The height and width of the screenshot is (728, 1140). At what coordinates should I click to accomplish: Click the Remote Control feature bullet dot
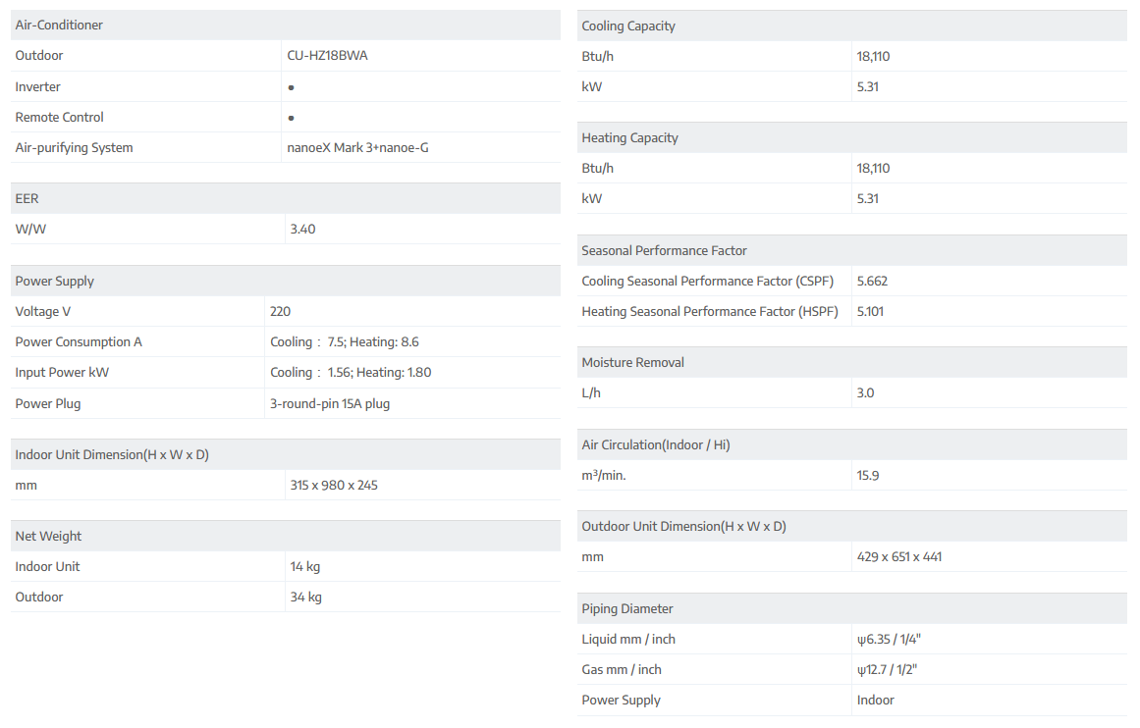coord(292,118)
